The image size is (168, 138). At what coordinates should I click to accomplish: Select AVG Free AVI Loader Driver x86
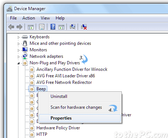point(66,76)
